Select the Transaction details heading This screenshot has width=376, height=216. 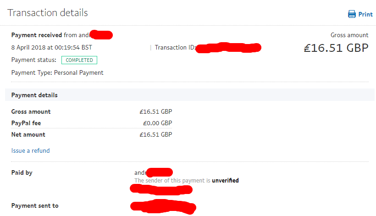pyautogui.click(x=48, y=13)
